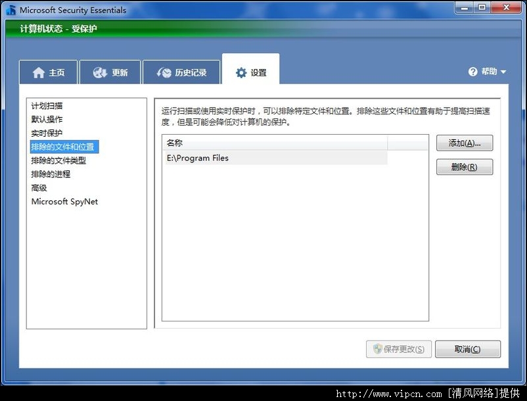527x401 pixels.
Task: Click the 删除(R) button
Action: (465, 167)
